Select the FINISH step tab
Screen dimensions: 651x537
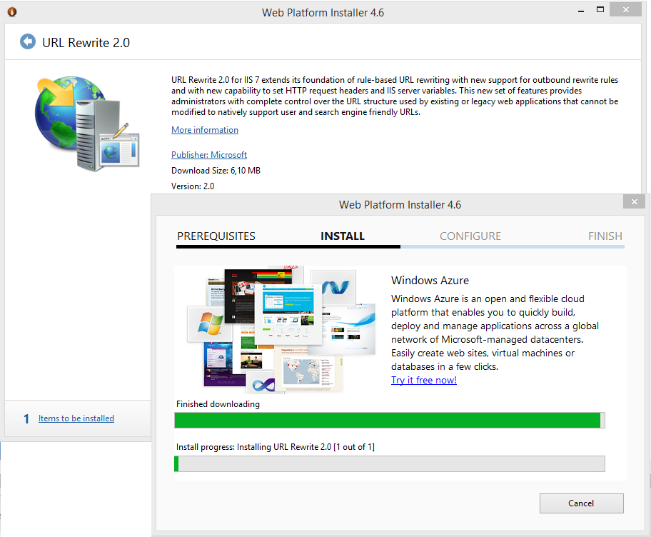point(605,236)
